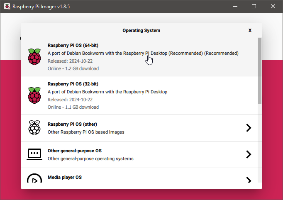Click the outlined raspberry icon for Raspberry Pi OS (other)
Viewport: 283px width, 200px height.
34,128
